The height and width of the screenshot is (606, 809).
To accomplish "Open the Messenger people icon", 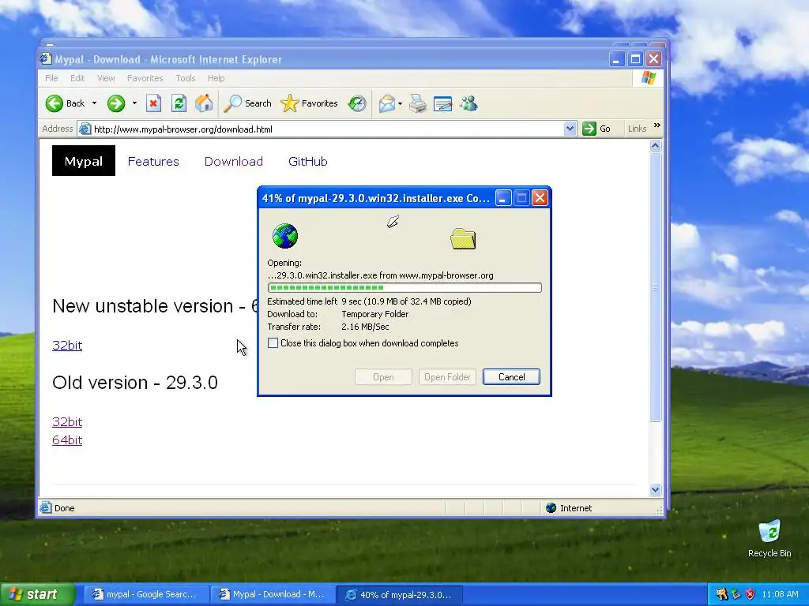I will 469,103.
